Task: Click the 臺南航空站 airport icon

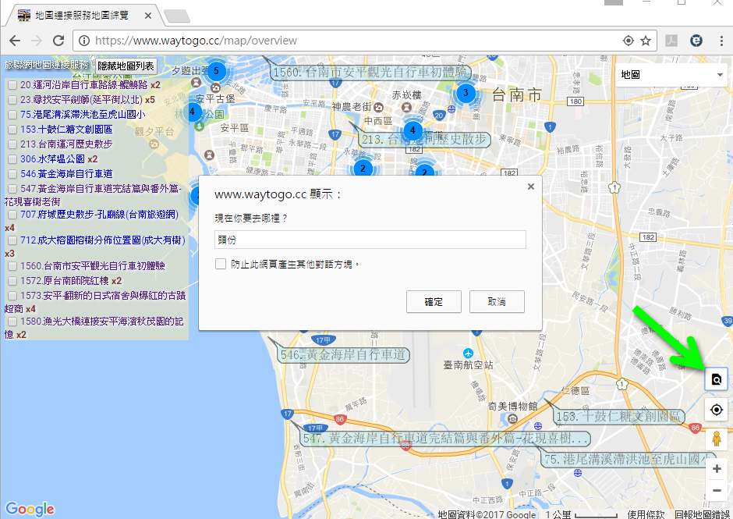Action: (x=468, y=354)
